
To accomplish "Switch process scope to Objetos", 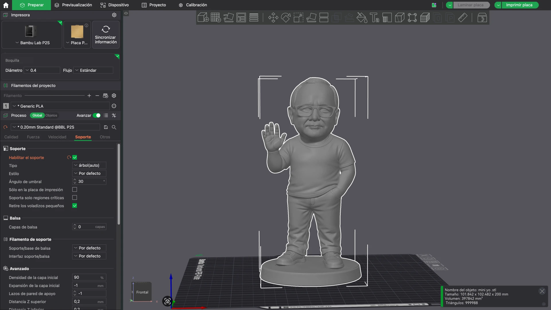I will [51, 115].
